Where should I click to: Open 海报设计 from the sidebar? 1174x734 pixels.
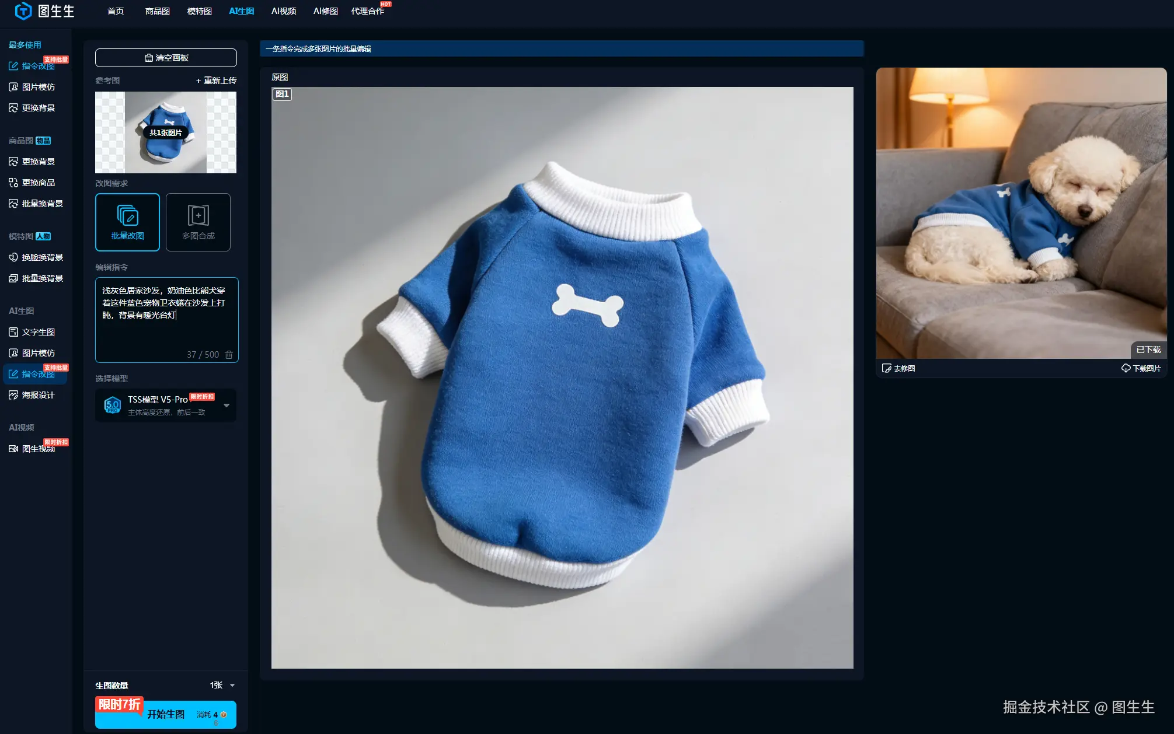tap(38, 395)
